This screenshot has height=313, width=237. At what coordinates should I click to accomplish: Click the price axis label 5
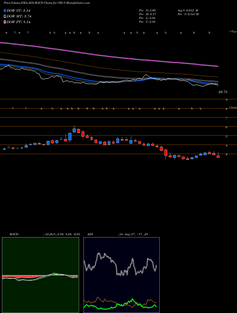(x=227, y=137)
